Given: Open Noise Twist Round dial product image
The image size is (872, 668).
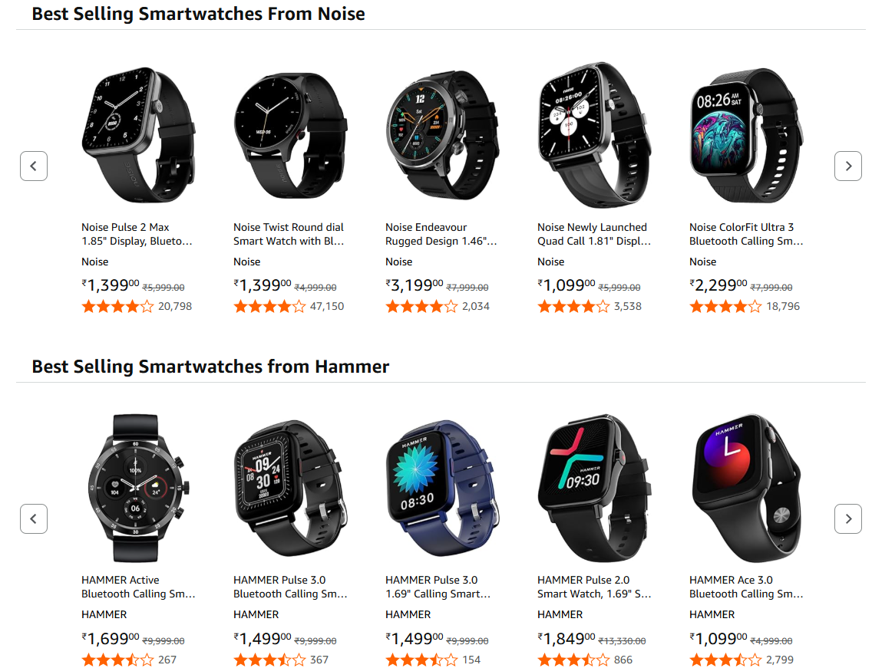Looking at the screenshot, I should tap(289, 135).
